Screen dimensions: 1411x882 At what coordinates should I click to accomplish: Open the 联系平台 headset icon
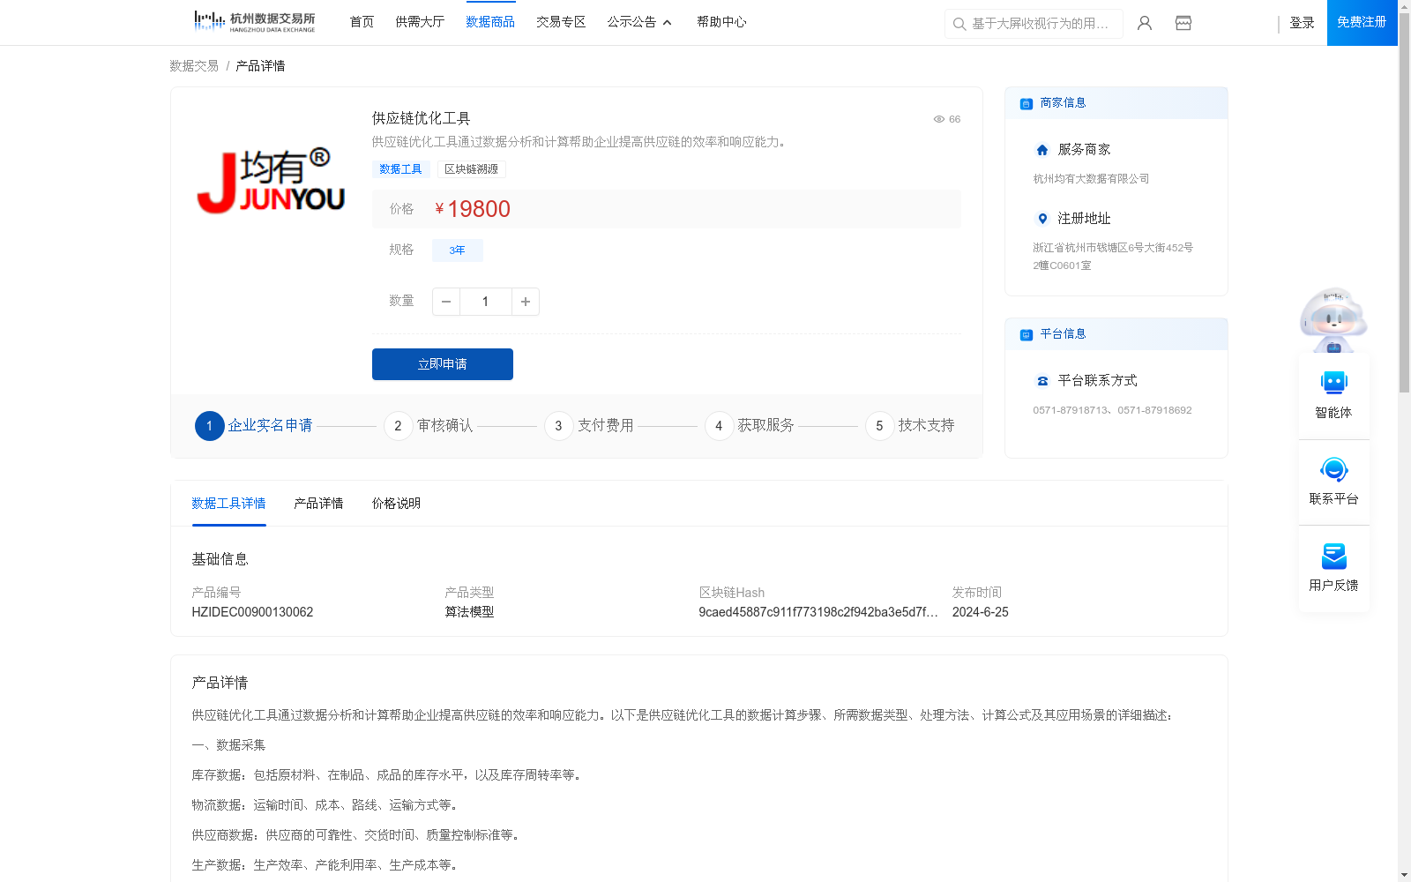pos(1334,469)
